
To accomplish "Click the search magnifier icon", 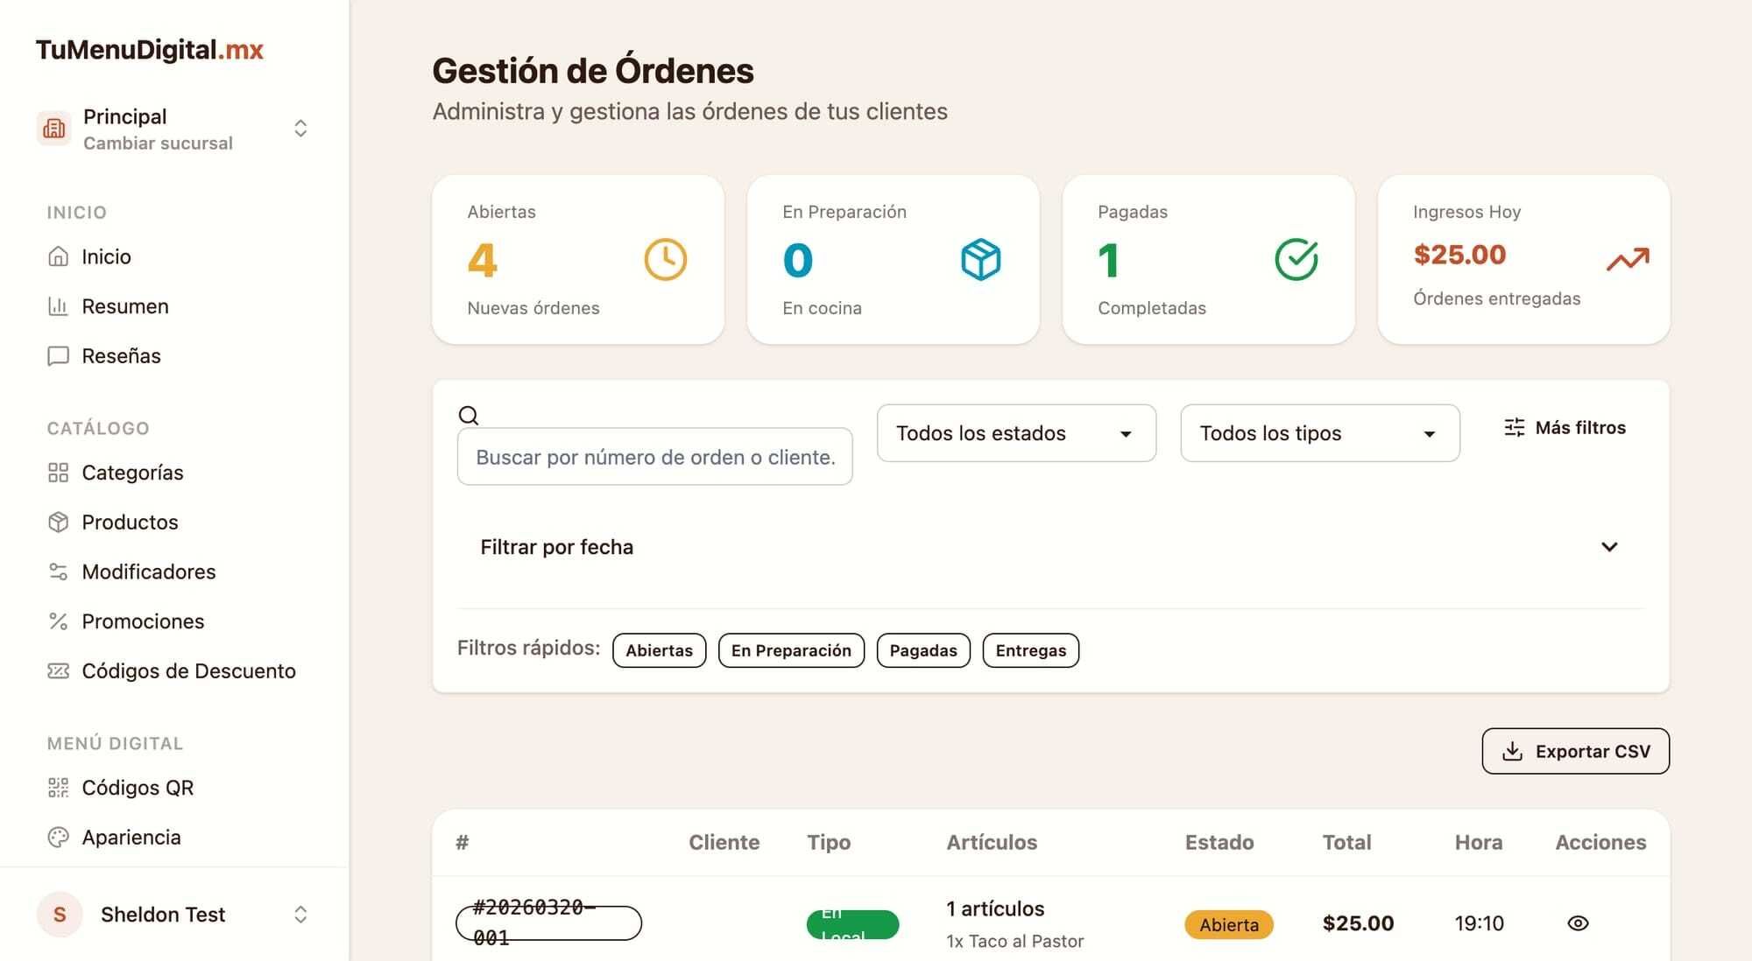I will (470, 414).
